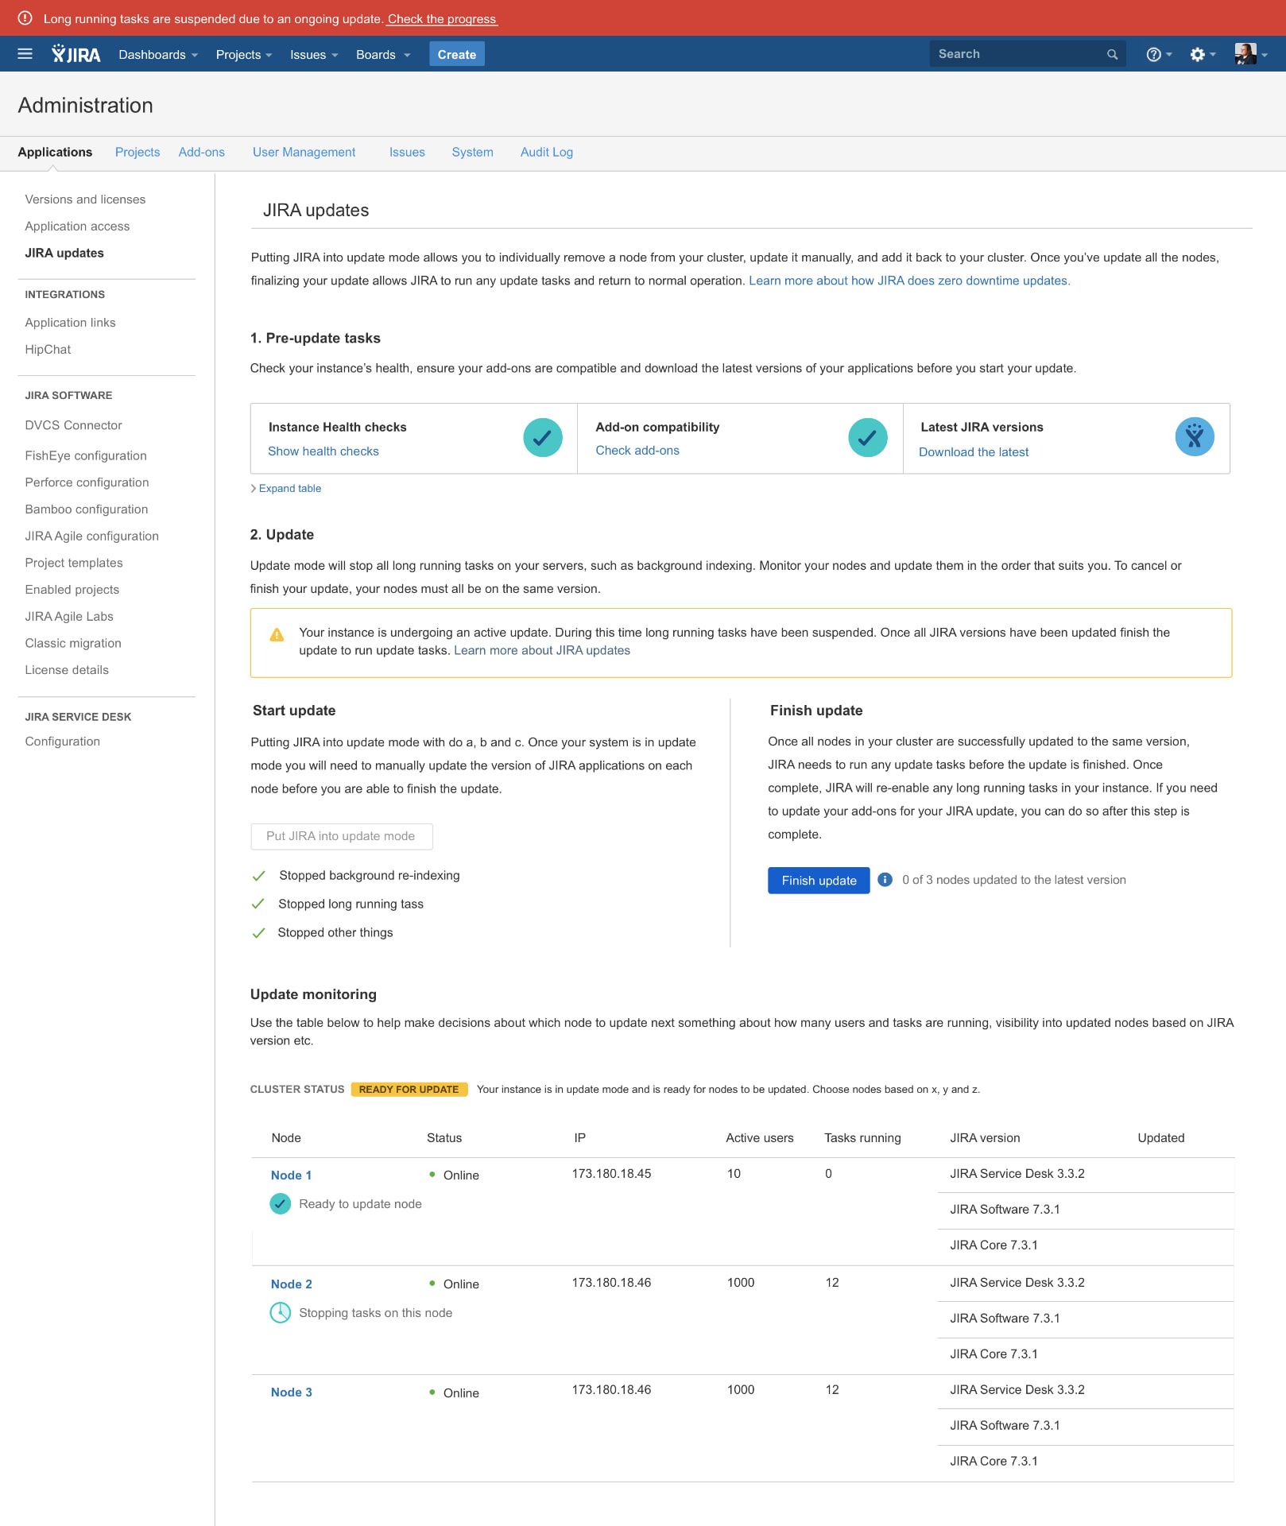Open Versions and licenses in sidebar
The width and height of the screenshot is (1286, 1526).
point(85,199)
